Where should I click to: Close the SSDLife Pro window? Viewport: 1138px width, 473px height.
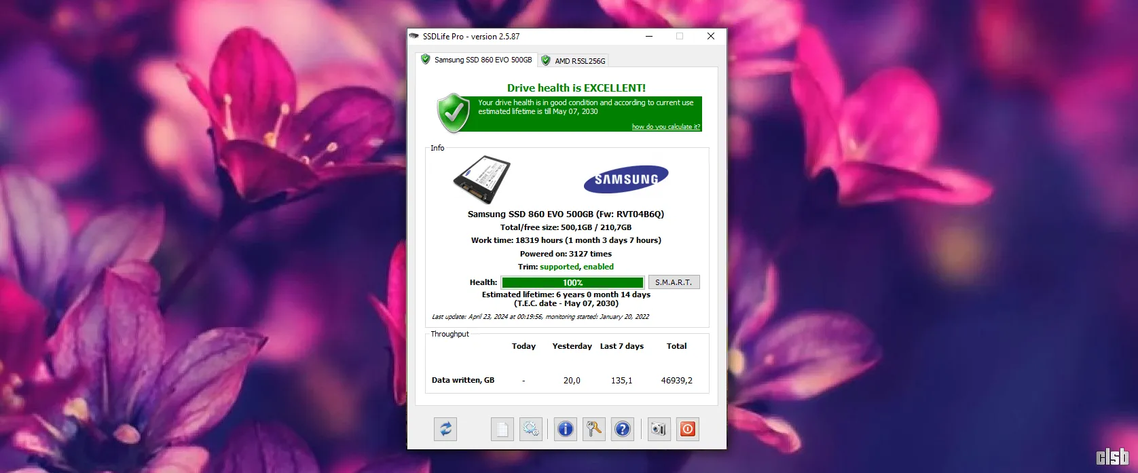(711, 36)
